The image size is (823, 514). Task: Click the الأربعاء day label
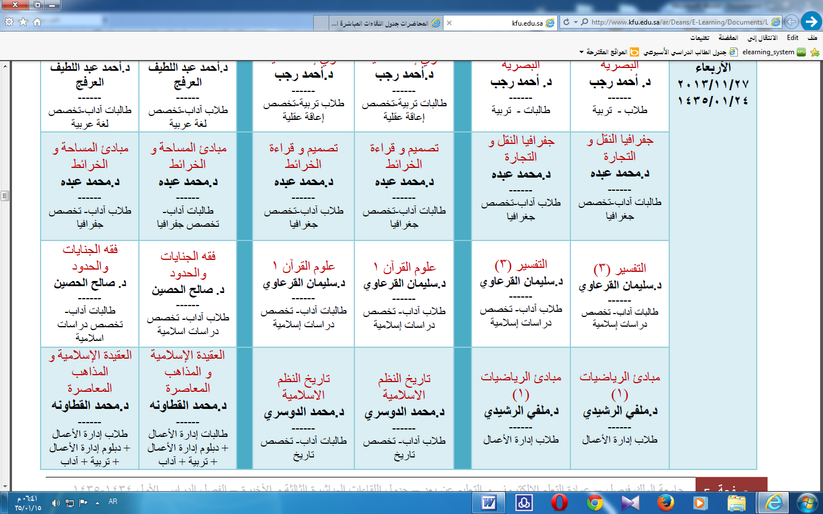point(713,68)
